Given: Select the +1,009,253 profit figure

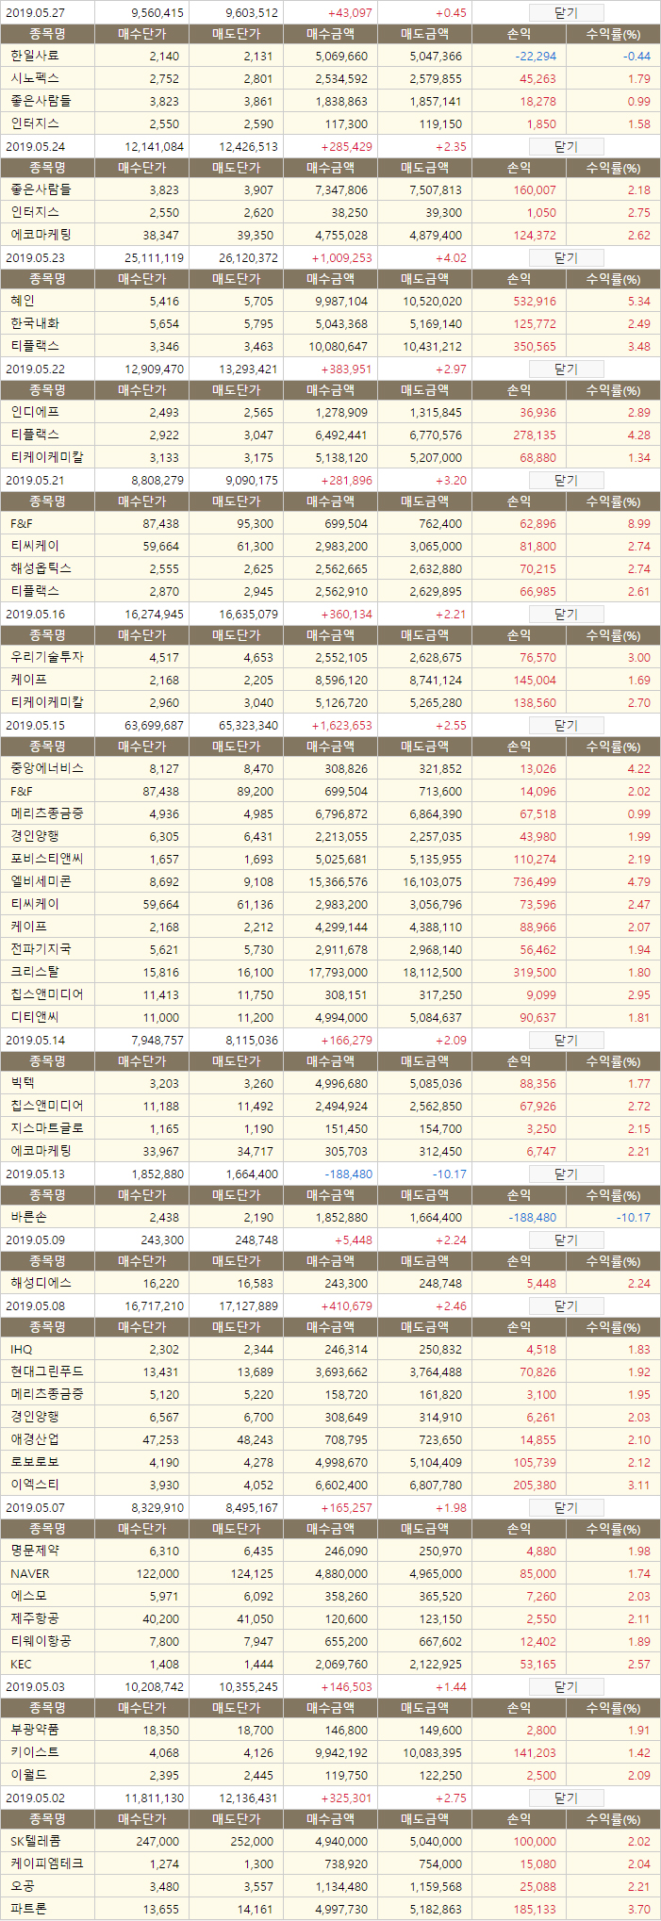Looking at the screenshot, I should pyautogui.click(x=341, y=258).
